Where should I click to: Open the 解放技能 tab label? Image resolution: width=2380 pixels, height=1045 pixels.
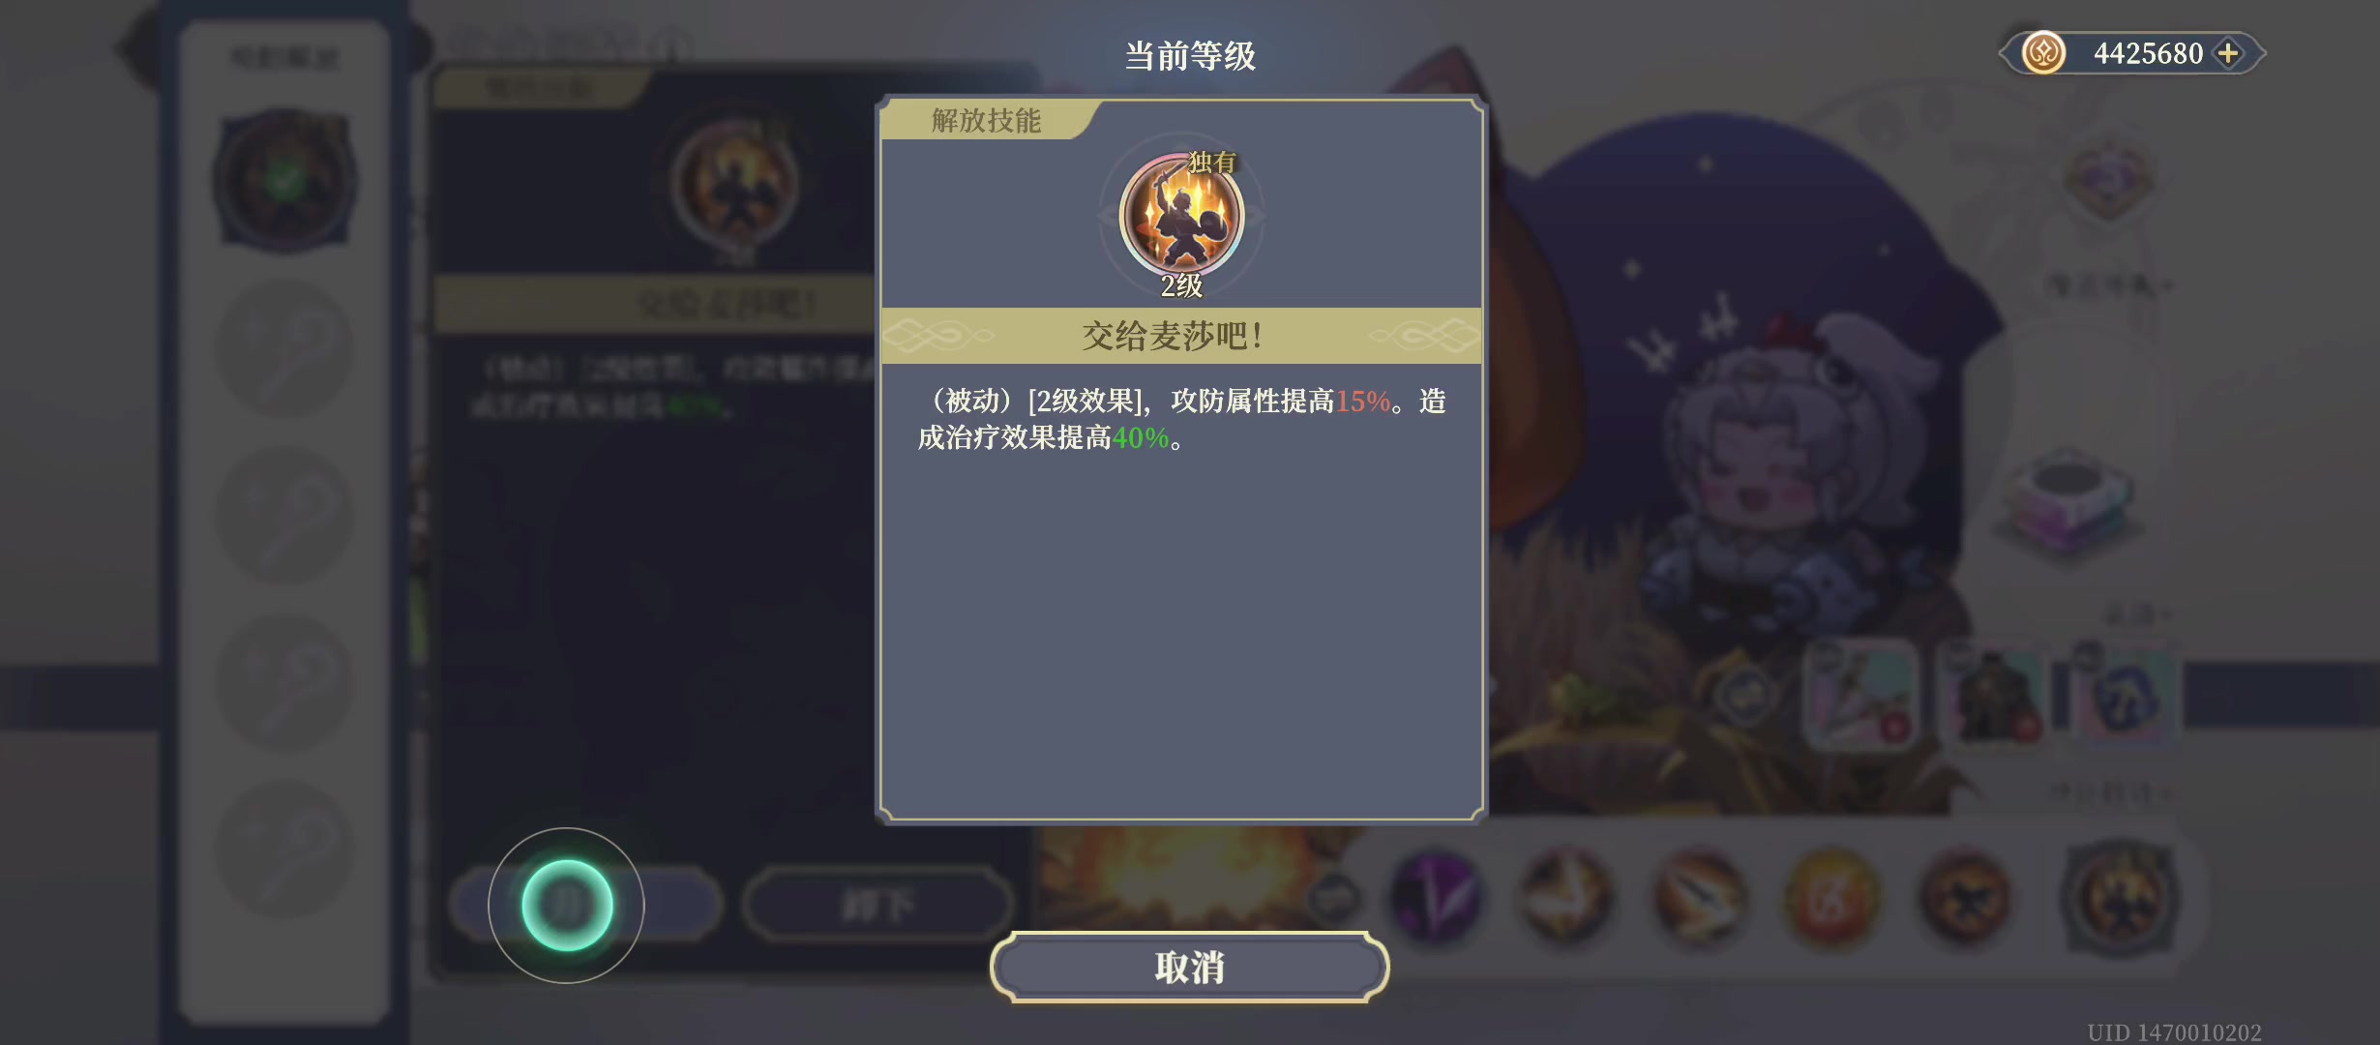click(986, 120)
